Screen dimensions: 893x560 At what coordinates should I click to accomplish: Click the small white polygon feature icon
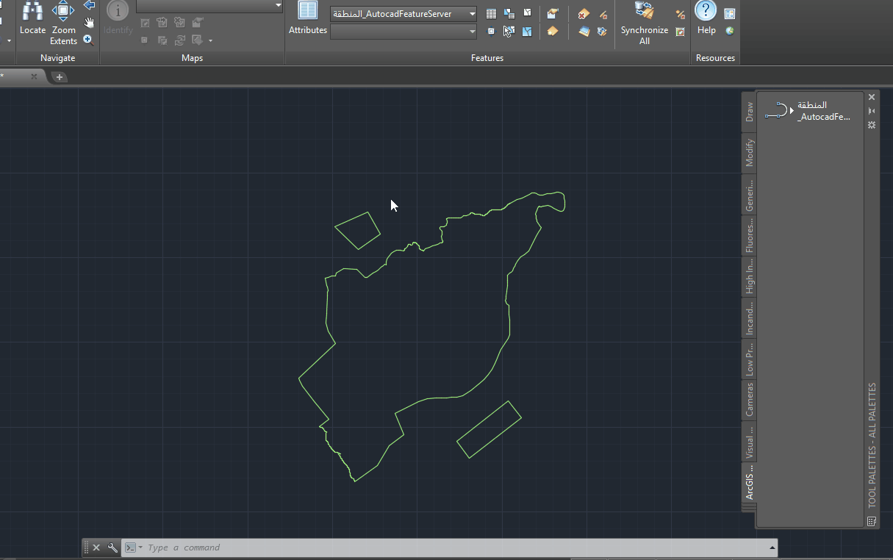[x=527, y=12]
